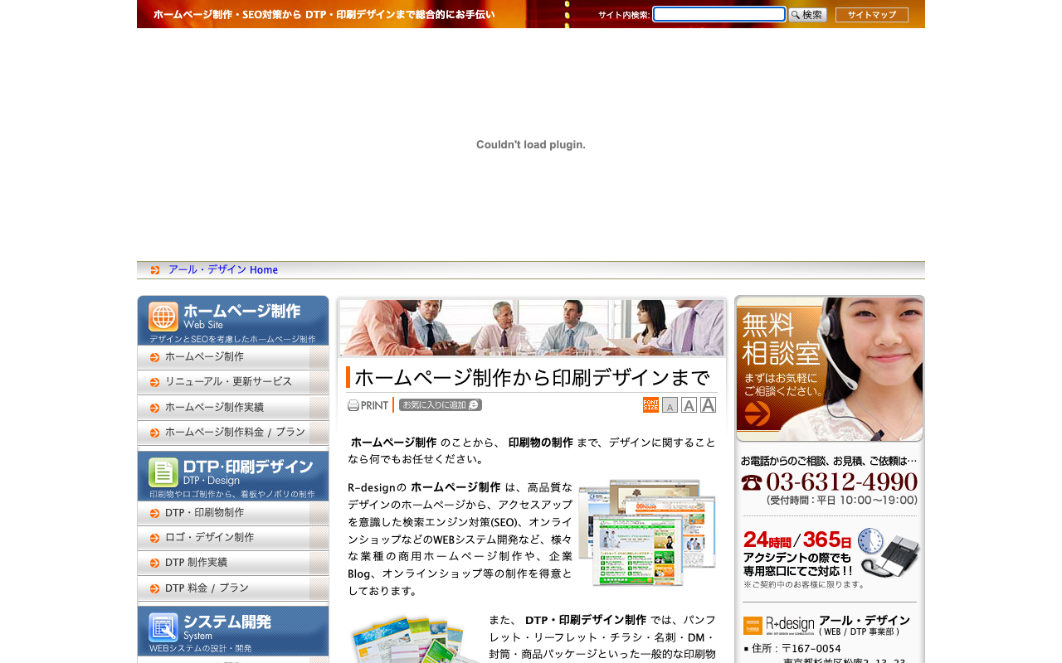Select DTP 制作実績 menu item

tap(233, 563)
